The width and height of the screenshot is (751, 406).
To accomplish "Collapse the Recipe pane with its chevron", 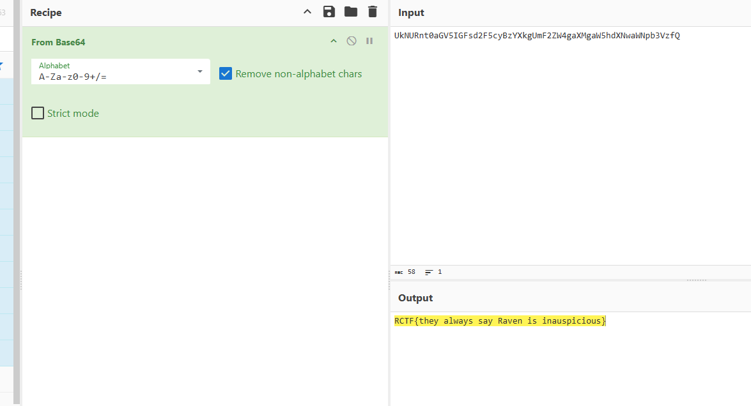I will [307, 12].
